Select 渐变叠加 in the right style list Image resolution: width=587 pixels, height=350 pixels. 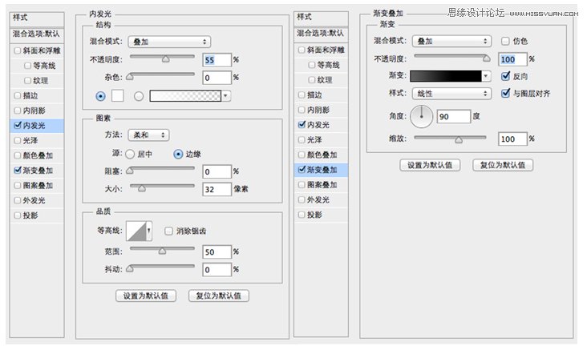pos(322,170)
